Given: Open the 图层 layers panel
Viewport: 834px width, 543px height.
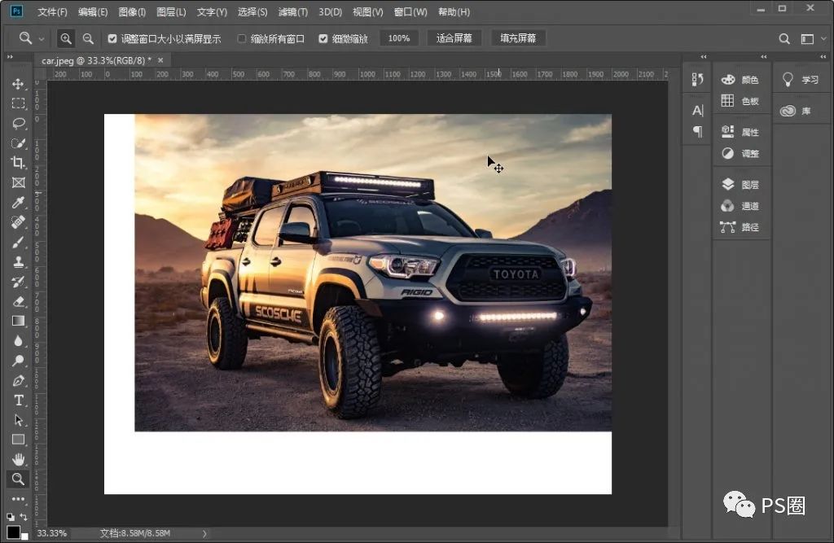Looking at the screenshot, I should pyautogui.click(x=740, y=185).
